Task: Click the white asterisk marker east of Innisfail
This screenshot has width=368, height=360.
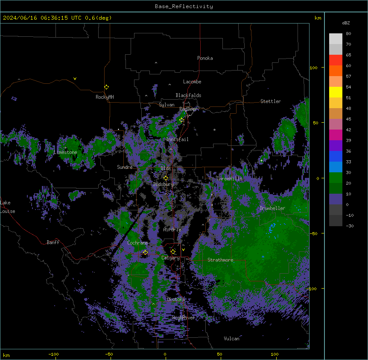Action: coord(214,130)
